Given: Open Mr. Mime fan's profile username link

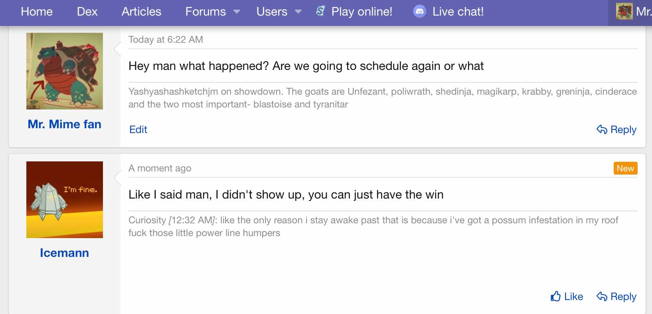Looking at the screenshot, I should (x=65, y=124).
